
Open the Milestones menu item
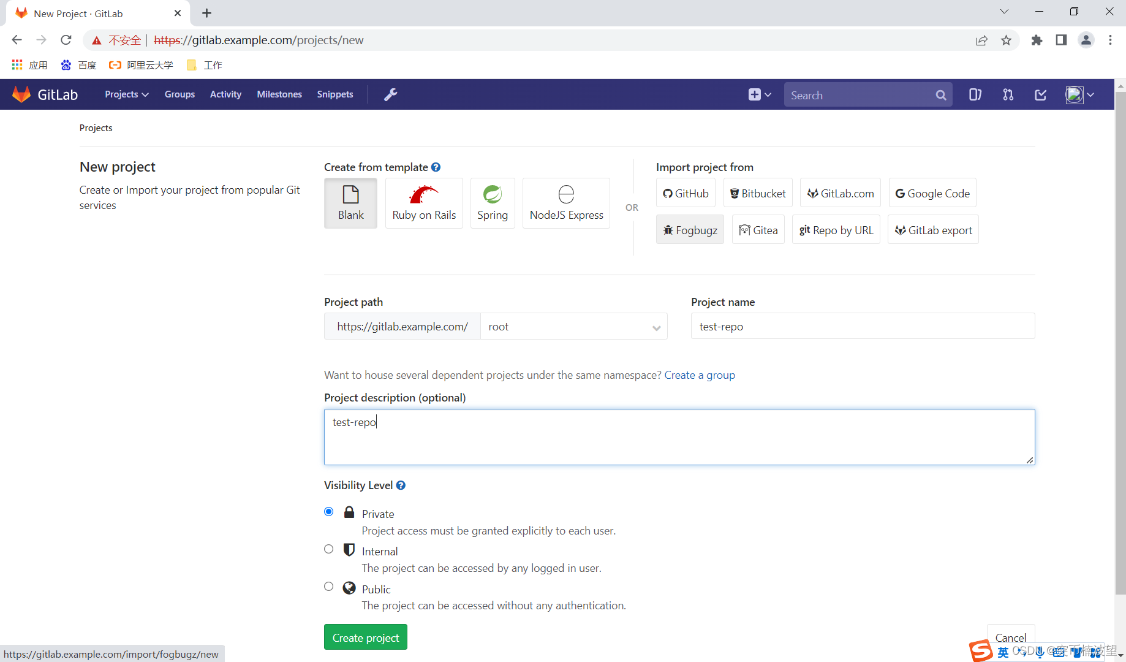[279, 94]
